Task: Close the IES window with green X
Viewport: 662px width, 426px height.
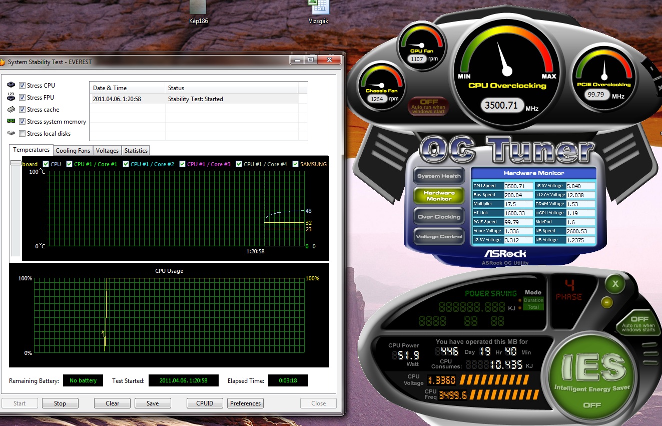Action: (615, 284)
